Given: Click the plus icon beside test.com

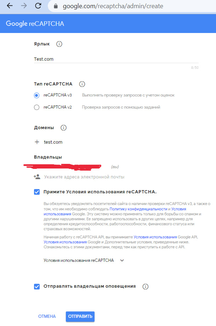Looking at the screenshot, I should pyautogui.click(x=37, y=142).
